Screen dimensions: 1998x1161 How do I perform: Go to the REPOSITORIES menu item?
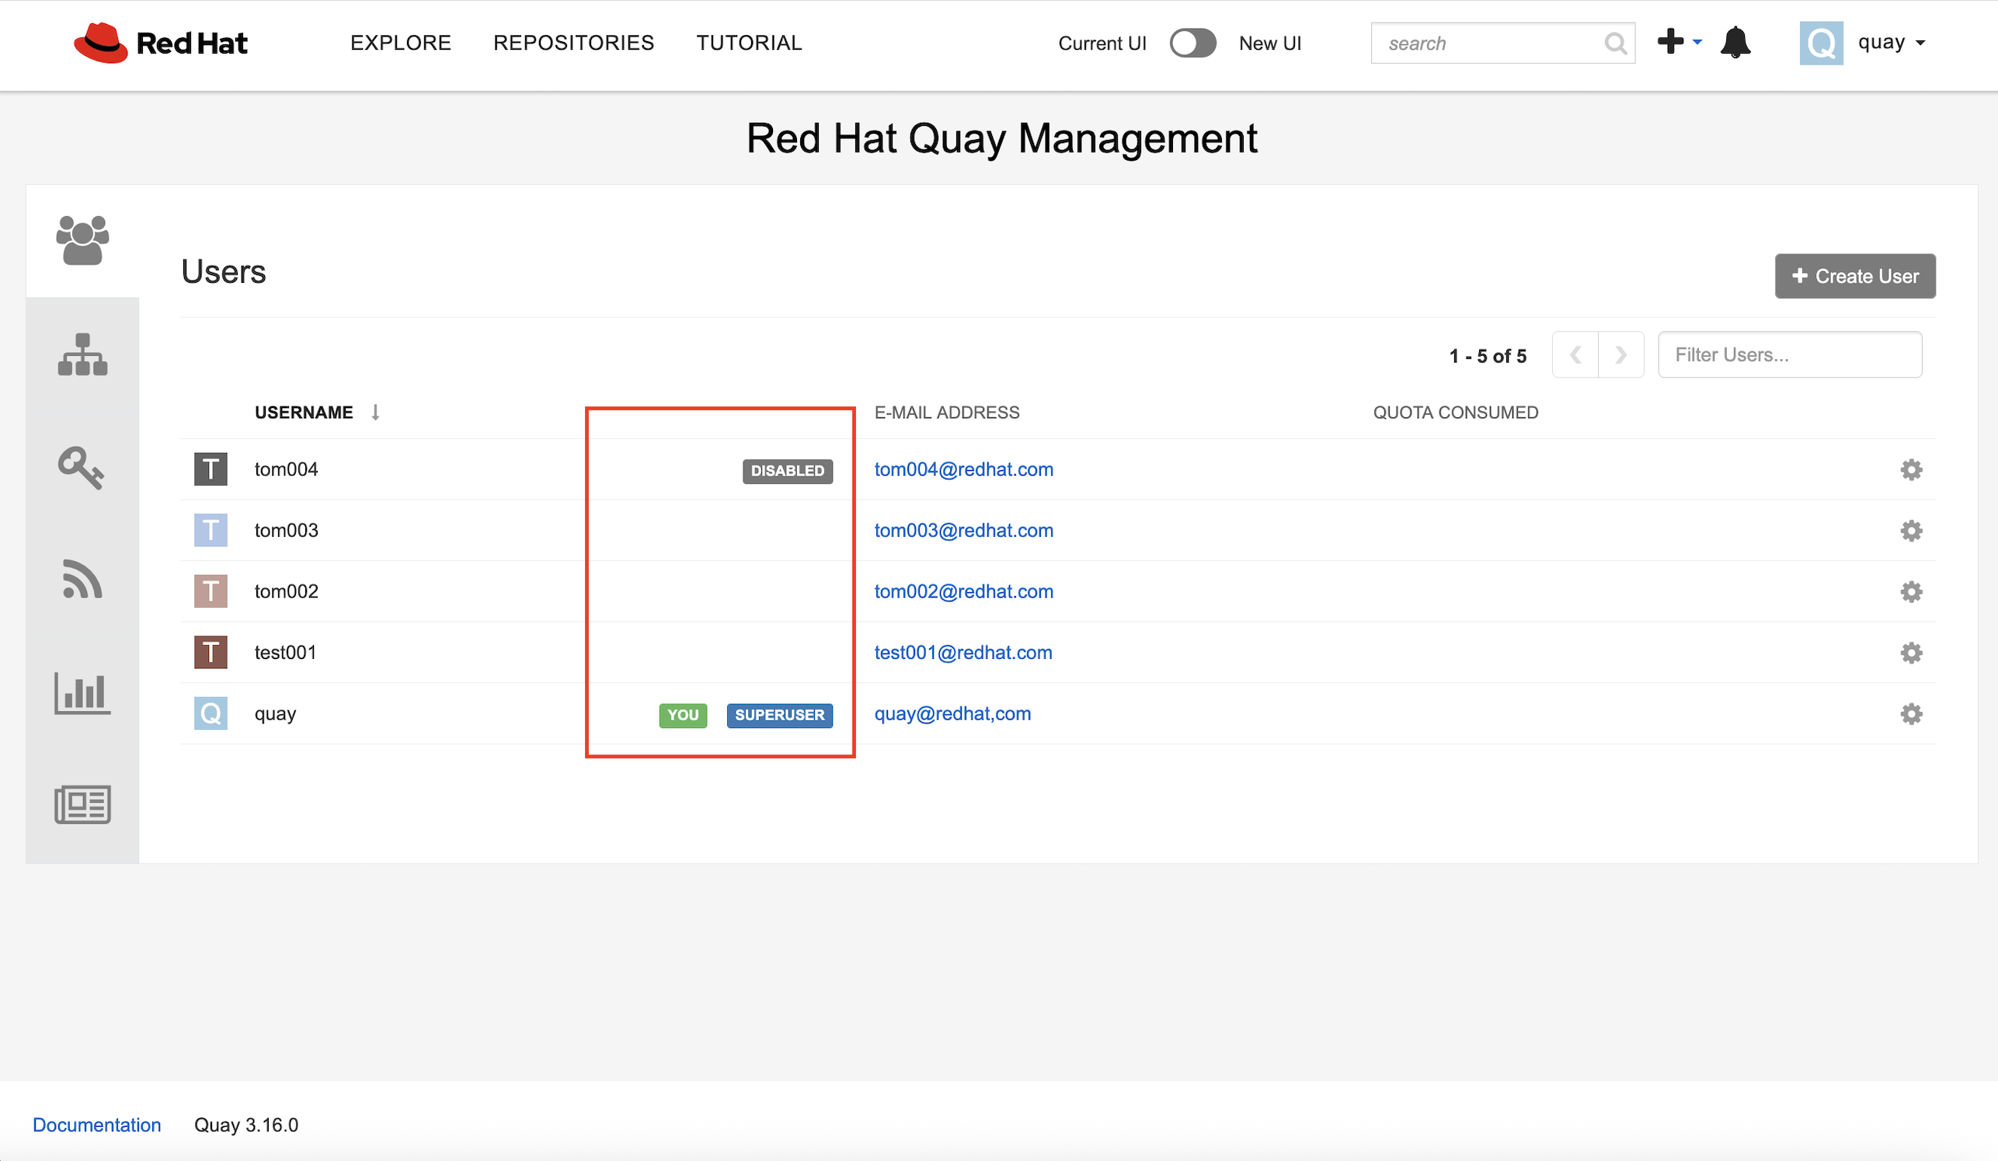pos(573,43)
